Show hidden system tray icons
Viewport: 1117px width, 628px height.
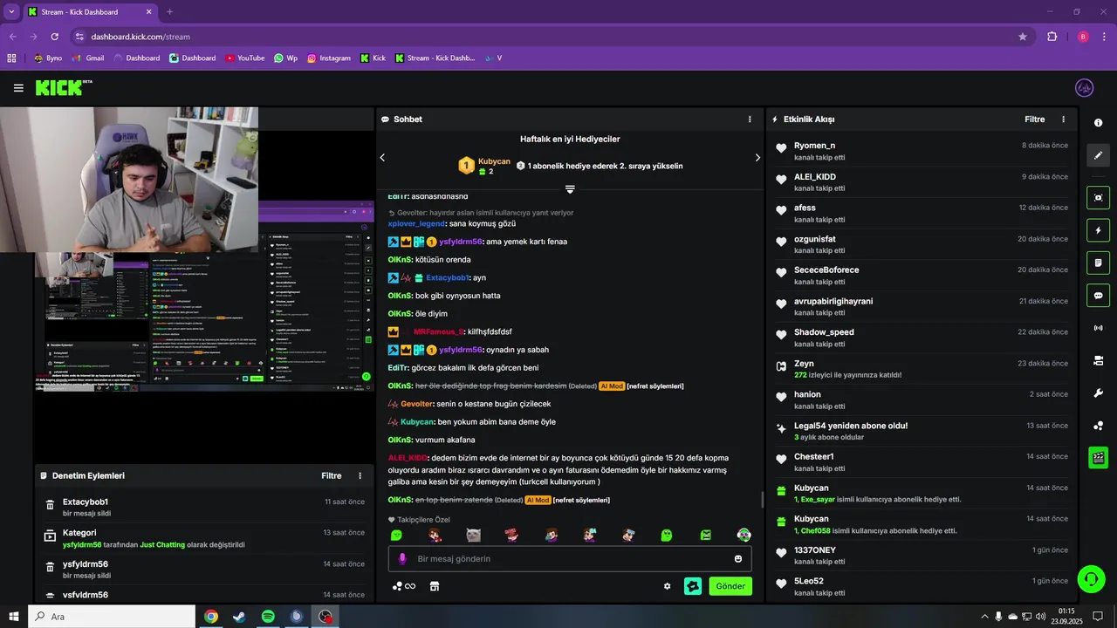click(x=984, y=617)
